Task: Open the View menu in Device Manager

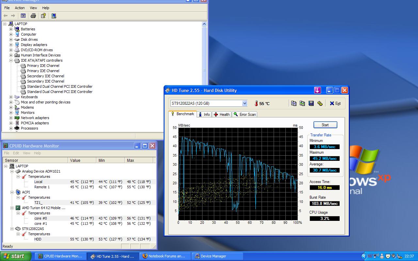Action: click(x=33, y=8)
